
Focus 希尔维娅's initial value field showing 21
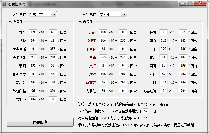pyautogui.click(x=33, y=58)
